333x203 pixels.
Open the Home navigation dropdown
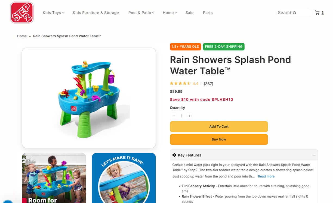pyautogui.click(x=170, y=13)
